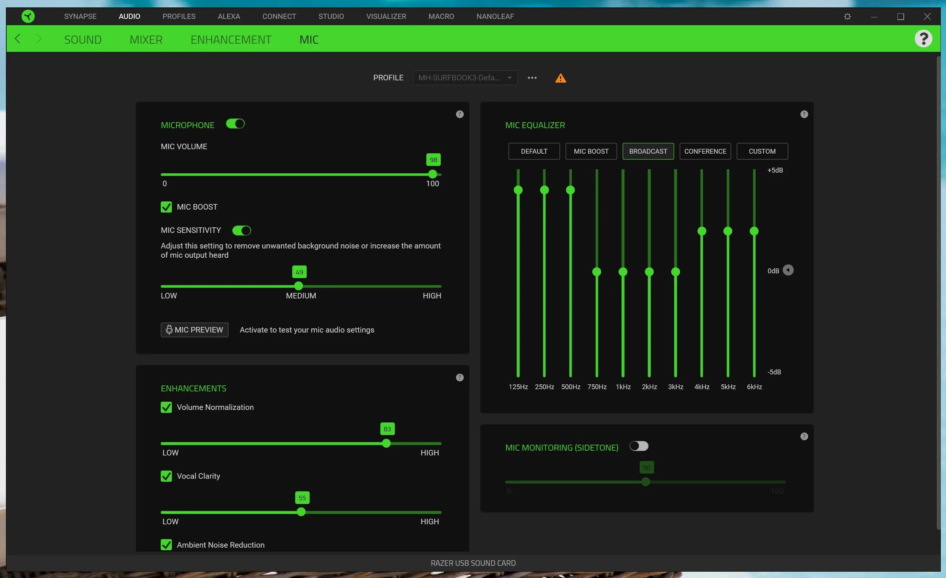Click the 125Hz equalizer band handle
Viewport: 946px width, 578px height.
pyautogui.click(x=518, y=190)
